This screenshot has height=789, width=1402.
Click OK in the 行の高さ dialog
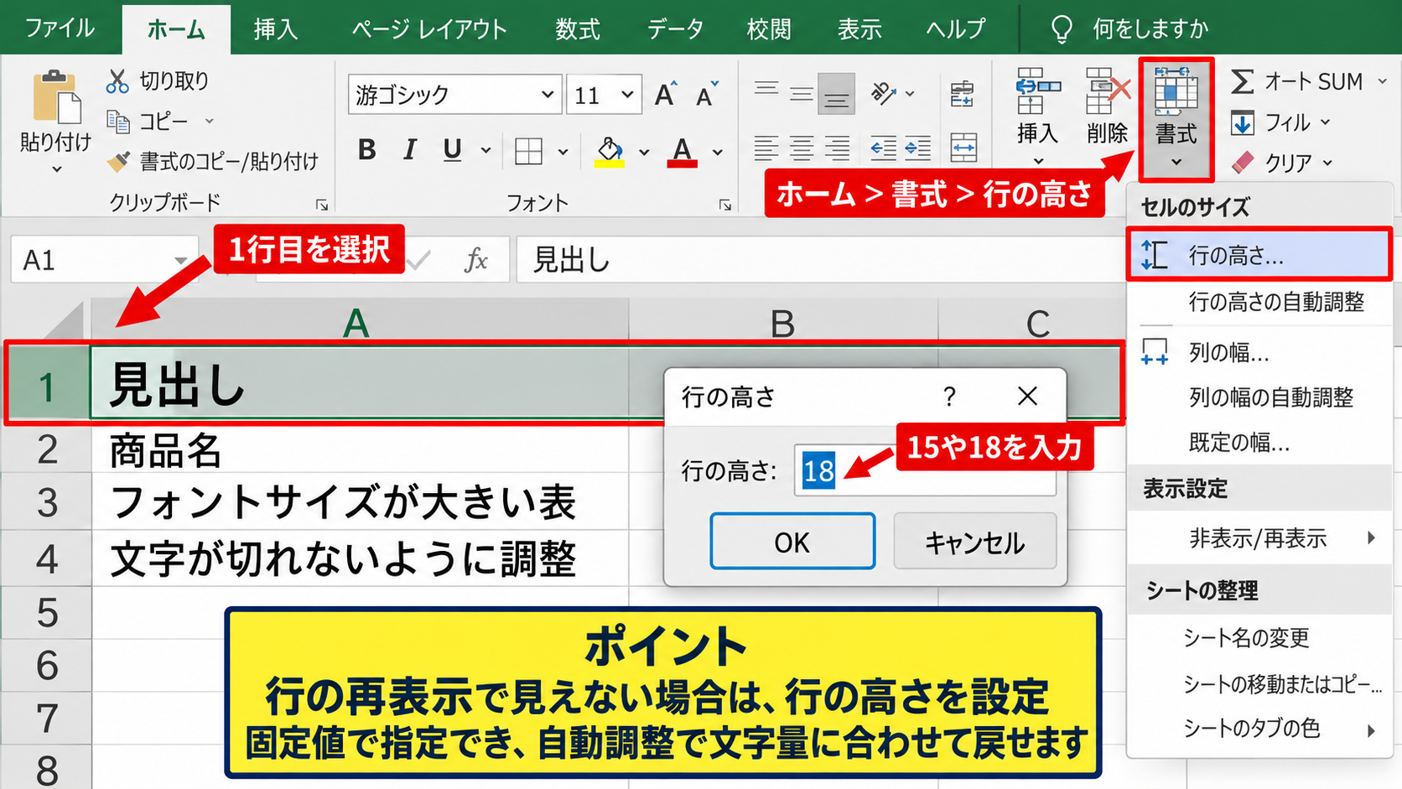click(792, 542)
